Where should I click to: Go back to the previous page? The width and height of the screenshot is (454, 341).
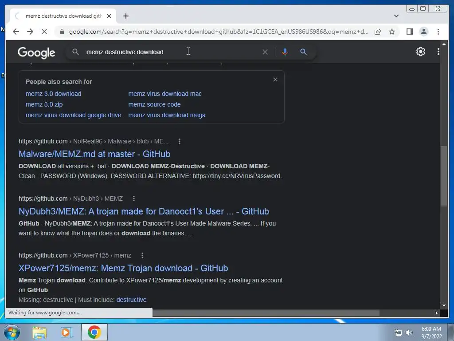tap(16, 32)
